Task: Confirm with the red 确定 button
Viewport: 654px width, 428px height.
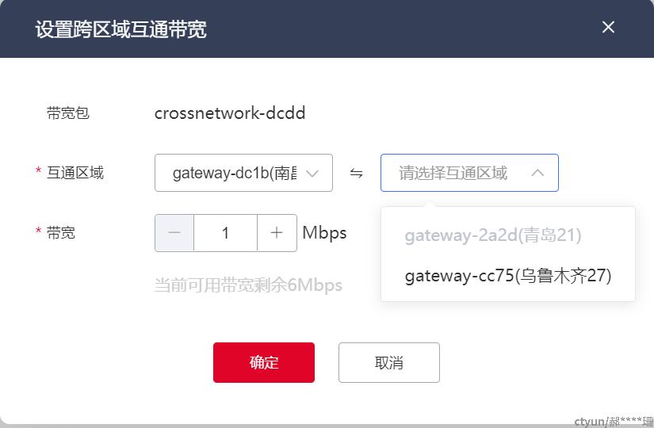Action: click(264, 362)
